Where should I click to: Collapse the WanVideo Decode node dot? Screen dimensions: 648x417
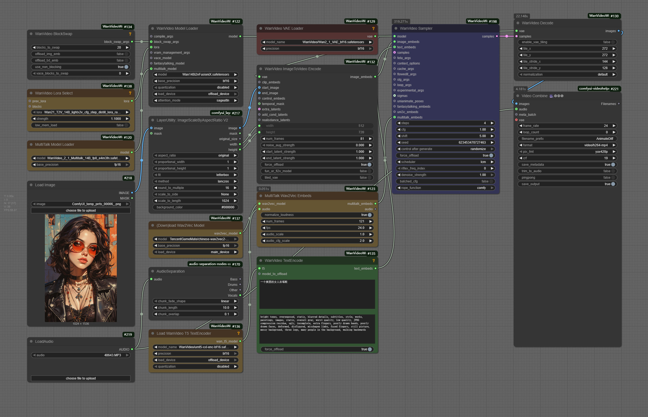click(x=518, y=23)
